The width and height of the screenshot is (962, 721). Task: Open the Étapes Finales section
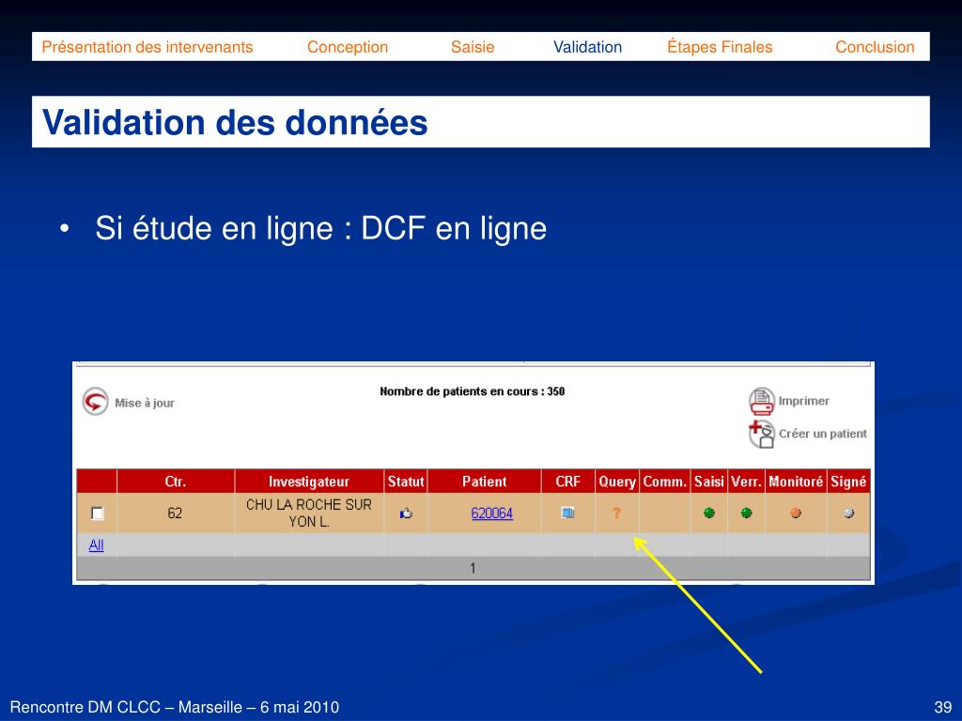tap(720, 47)
